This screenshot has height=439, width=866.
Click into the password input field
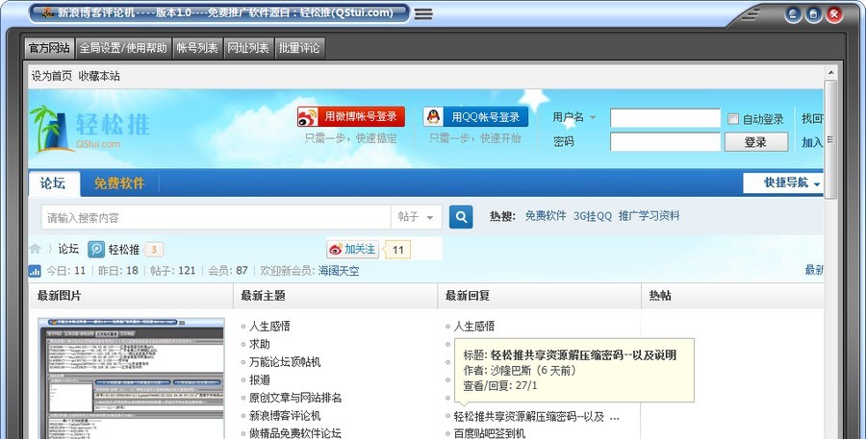(665, 142)
